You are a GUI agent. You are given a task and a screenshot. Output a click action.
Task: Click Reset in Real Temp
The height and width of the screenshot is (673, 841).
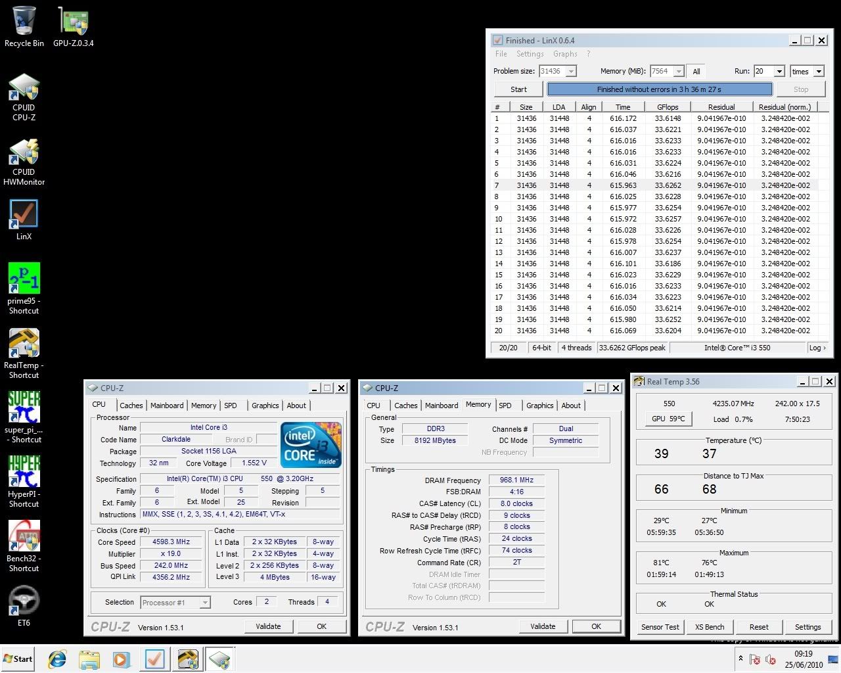tap(759, 627)
